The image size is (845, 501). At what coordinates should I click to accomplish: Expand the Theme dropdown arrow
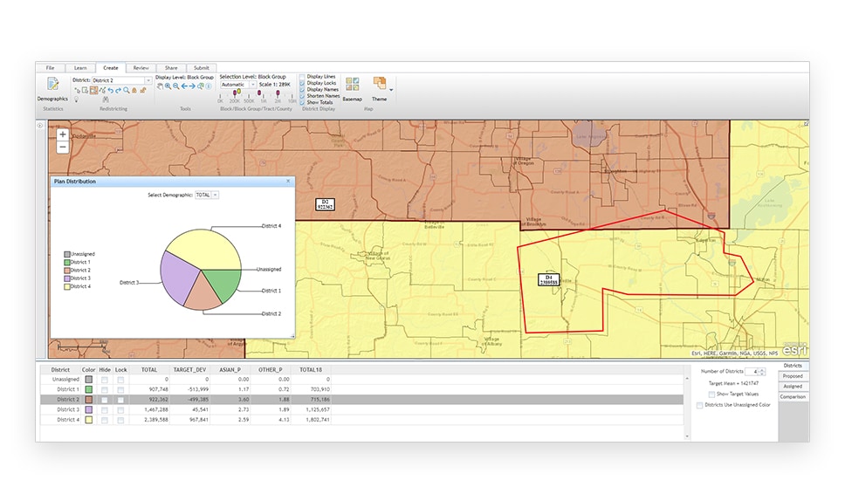(391, 90)
